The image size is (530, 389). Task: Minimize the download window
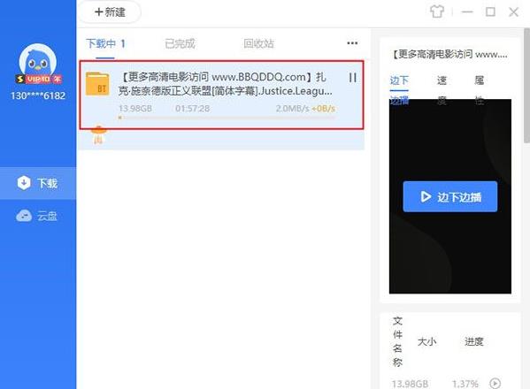tap(467, 12)
